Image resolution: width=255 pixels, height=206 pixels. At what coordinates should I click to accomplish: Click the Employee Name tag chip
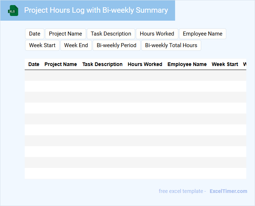pyautogui.click(x=203, y=34)
